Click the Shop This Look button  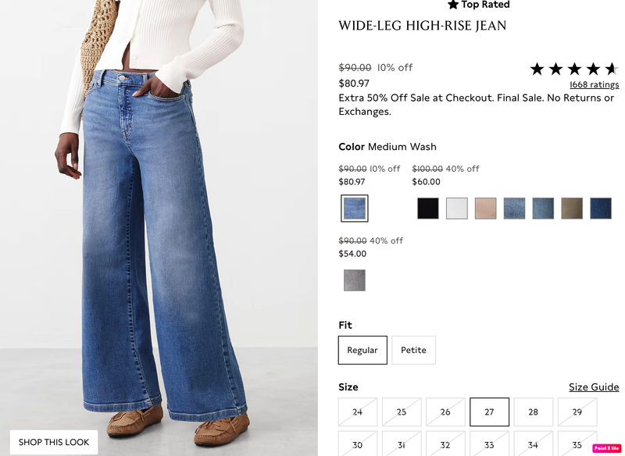point(54,442)
